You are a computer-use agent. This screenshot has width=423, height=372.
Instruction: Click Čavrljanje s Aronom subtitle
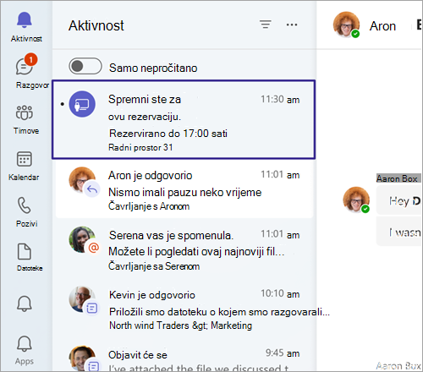point(149,206)
